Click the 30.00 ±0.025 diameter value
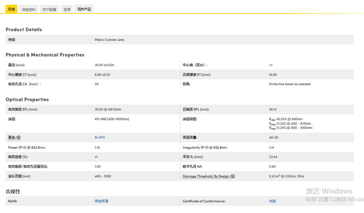The width and height of the screenshot is (364, 213). (104, 65)
